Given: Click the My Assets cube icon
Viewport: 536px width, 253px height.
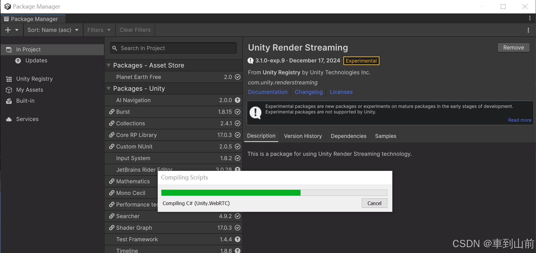Looking at the screenshot, I should 9,90.
